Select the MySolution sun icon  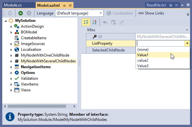(x=11, y=21)
